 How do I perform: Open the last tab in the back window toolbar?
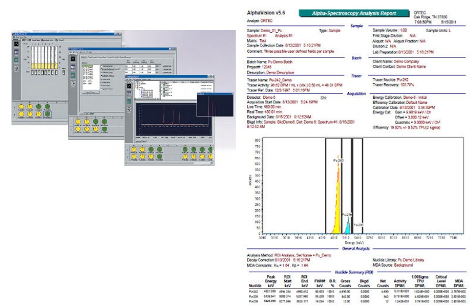[60, 40]
